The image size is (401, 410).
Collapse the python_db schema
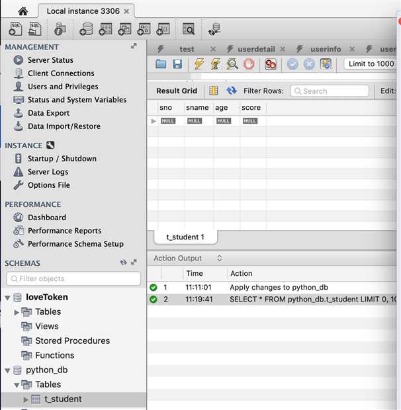tap(7, 370)
